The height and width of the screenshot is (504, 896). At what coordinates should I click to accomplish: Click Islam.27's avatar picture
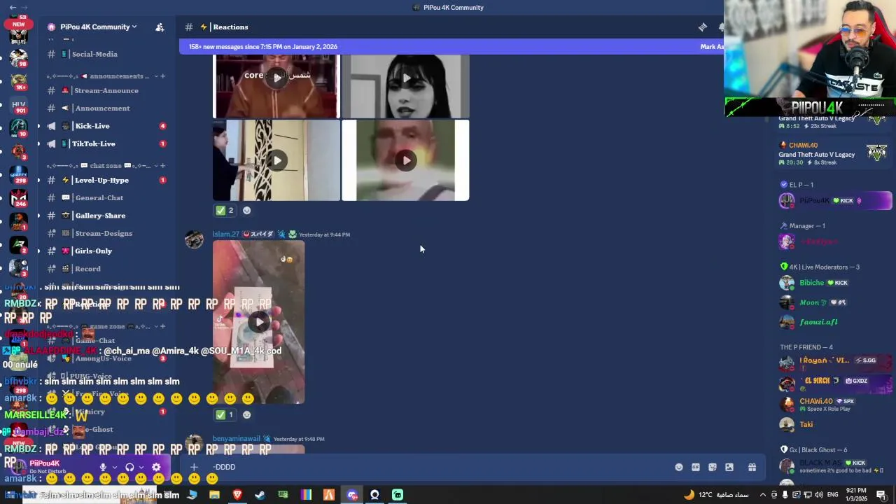pos(194,239)
